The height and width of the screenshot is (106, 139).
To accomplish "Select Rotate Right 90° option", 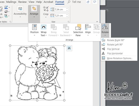I will [x=119, y=40].
